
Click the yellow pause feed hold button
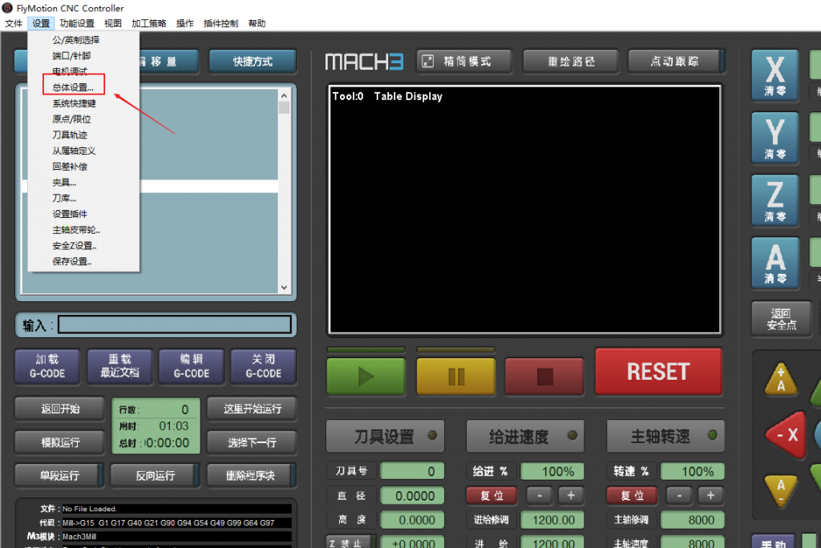[455, 376]
